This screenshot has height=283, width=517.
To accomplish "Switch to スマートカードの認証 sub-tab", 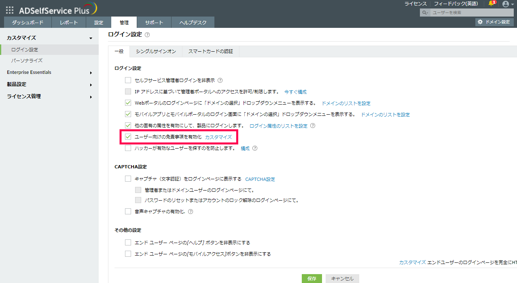I will coord(211,51).
